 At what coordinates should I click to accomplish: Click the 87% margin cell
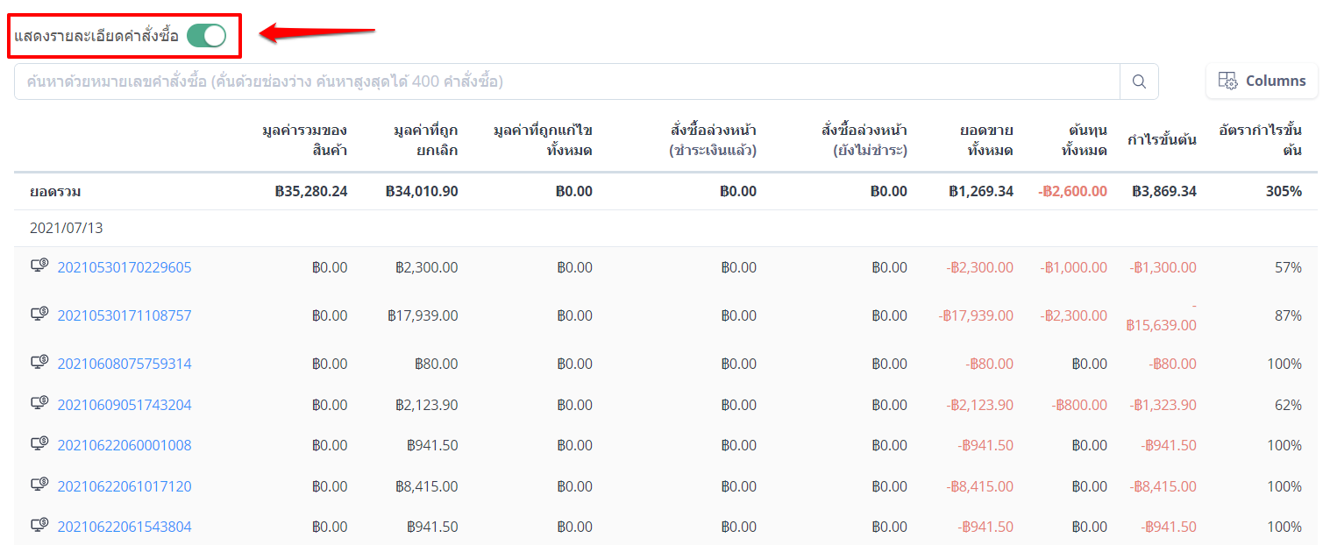[x=1289, y=315]
